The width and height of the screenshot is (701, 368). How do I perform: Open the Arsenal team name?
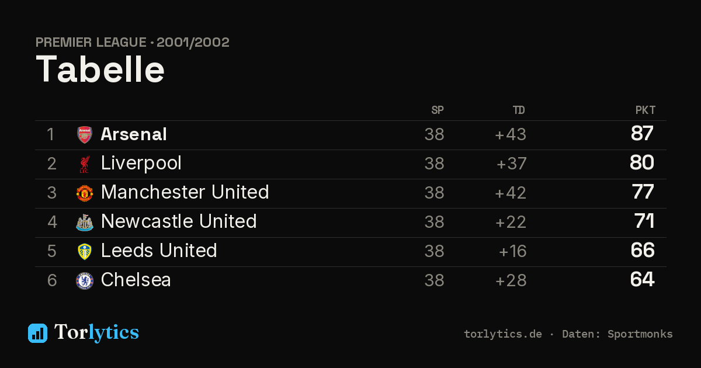134,134
